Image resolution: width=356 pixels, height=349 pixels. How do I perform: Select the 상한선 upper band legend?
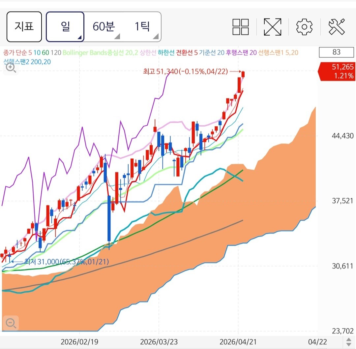coord(148,53)
